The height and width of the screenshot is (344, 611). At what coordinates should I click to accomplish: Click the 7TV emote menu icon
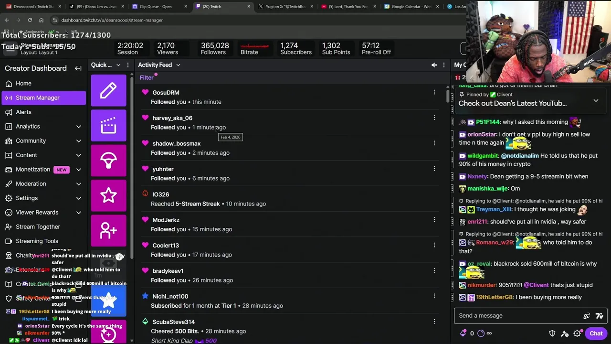[600, 316]
